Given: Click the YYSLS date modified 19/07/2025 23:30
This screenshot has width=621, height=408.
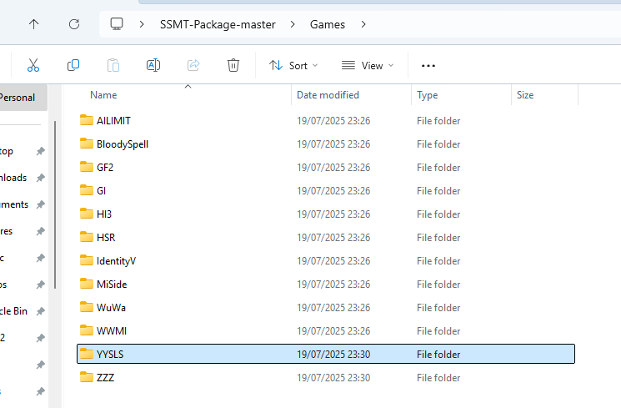Looking at the screenshot, I should tap(333, 354).
